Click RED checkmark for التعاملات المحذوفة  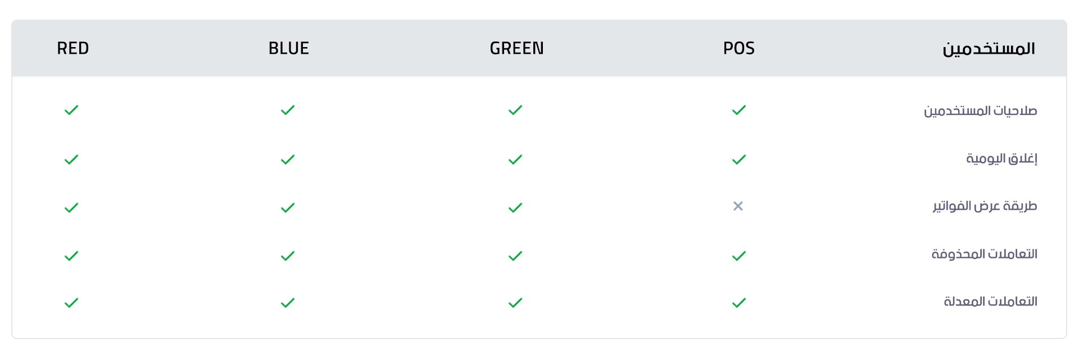71,256
